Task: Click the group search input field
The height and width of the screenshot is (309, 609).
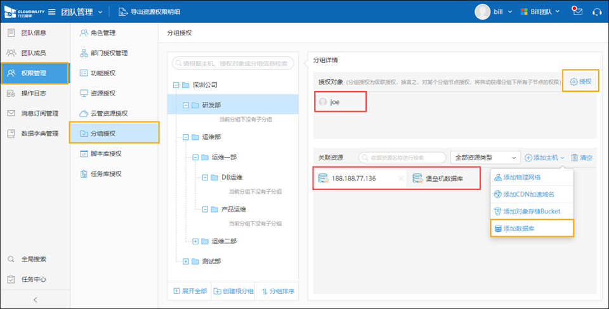Action: 233,63
